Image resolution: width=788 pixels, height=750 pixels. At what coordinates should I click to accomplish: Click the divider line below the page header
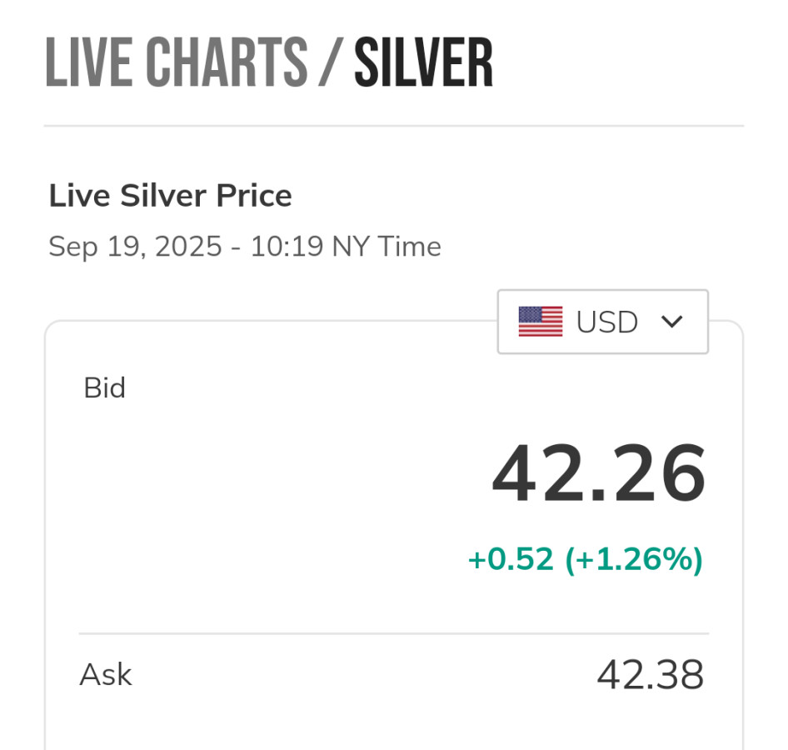[x=394, y=126]
